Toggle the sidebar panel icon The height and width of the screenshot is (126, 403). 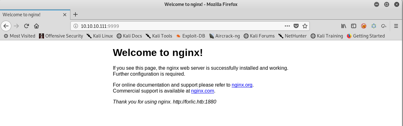tap(354, 26)
